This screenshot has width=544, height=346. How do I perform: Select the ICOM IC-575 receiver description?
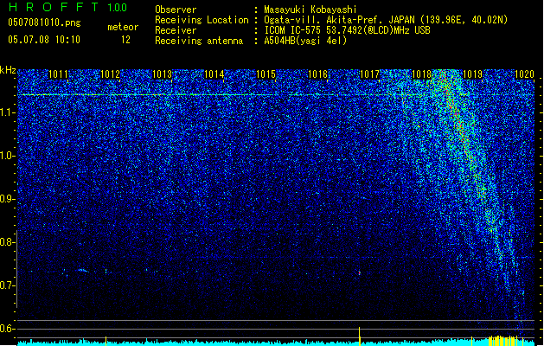pos(348,30)
